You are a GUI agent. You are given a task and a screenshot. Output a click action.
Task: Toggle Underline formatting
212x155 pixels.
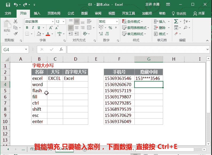click(39, 28)
